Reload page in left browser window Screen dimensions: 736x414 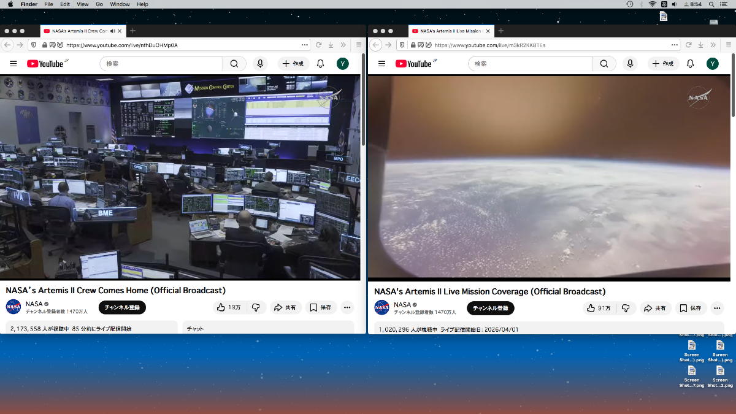pos(319,45)
